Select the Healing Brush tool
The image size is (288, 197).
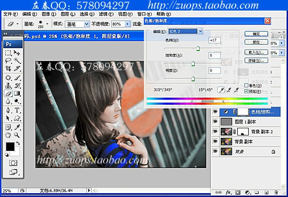tap(8, 78)
